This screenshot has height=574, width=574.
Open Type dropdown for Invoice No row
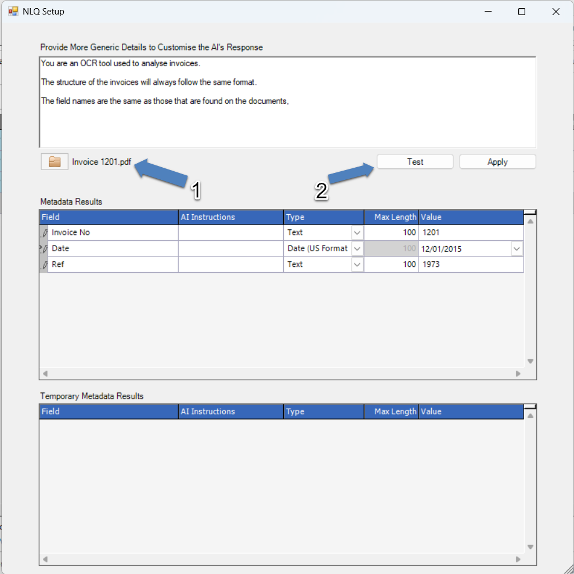358,233
